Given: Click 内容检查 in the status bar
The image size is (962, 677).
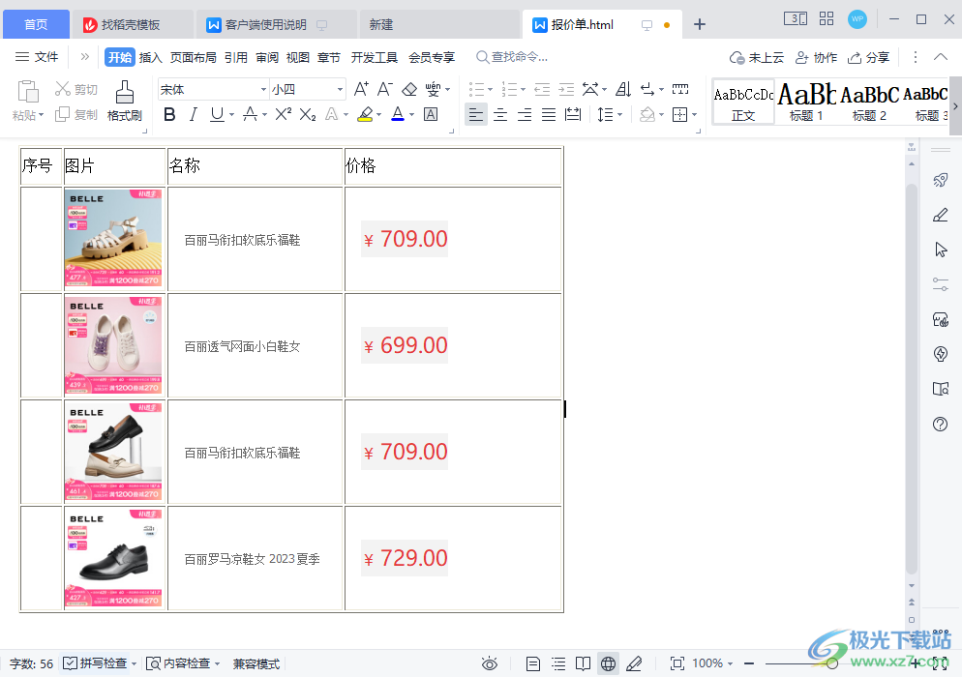Looking at the screenshot, I should coord(179,663).
